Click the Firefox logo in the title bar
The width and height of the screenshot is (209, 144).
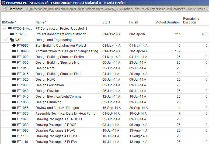pyautogui.click(x=3, y=2)
